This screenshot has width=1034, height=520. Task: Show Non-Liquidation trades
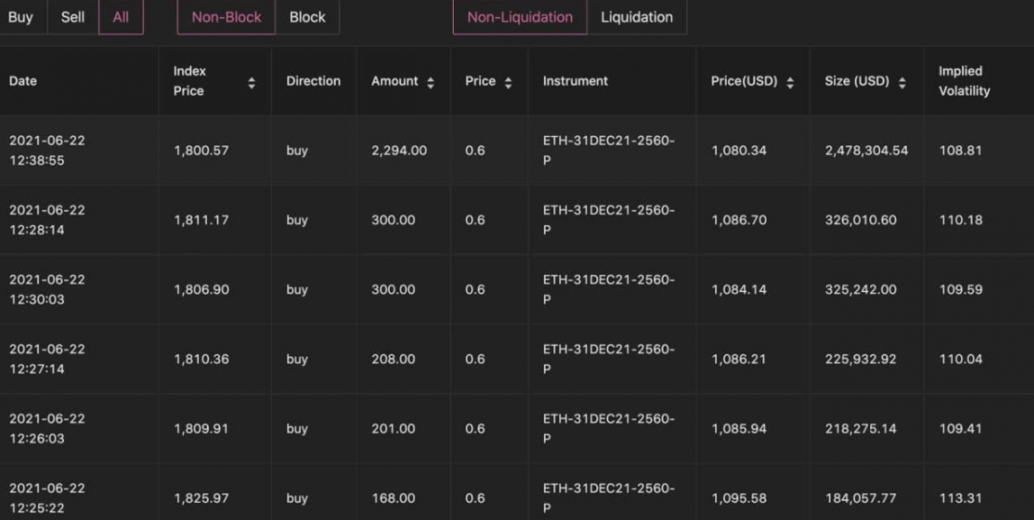[520, 17]
